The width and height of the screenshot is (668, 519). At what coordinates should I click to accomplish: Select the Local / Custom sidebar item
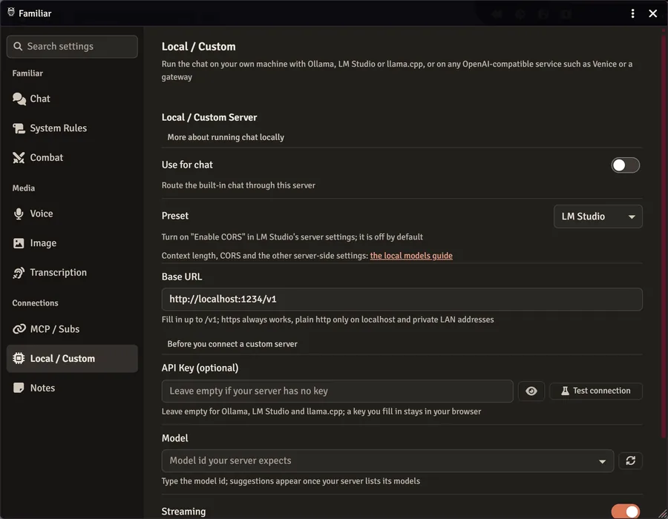pos(72,358)
